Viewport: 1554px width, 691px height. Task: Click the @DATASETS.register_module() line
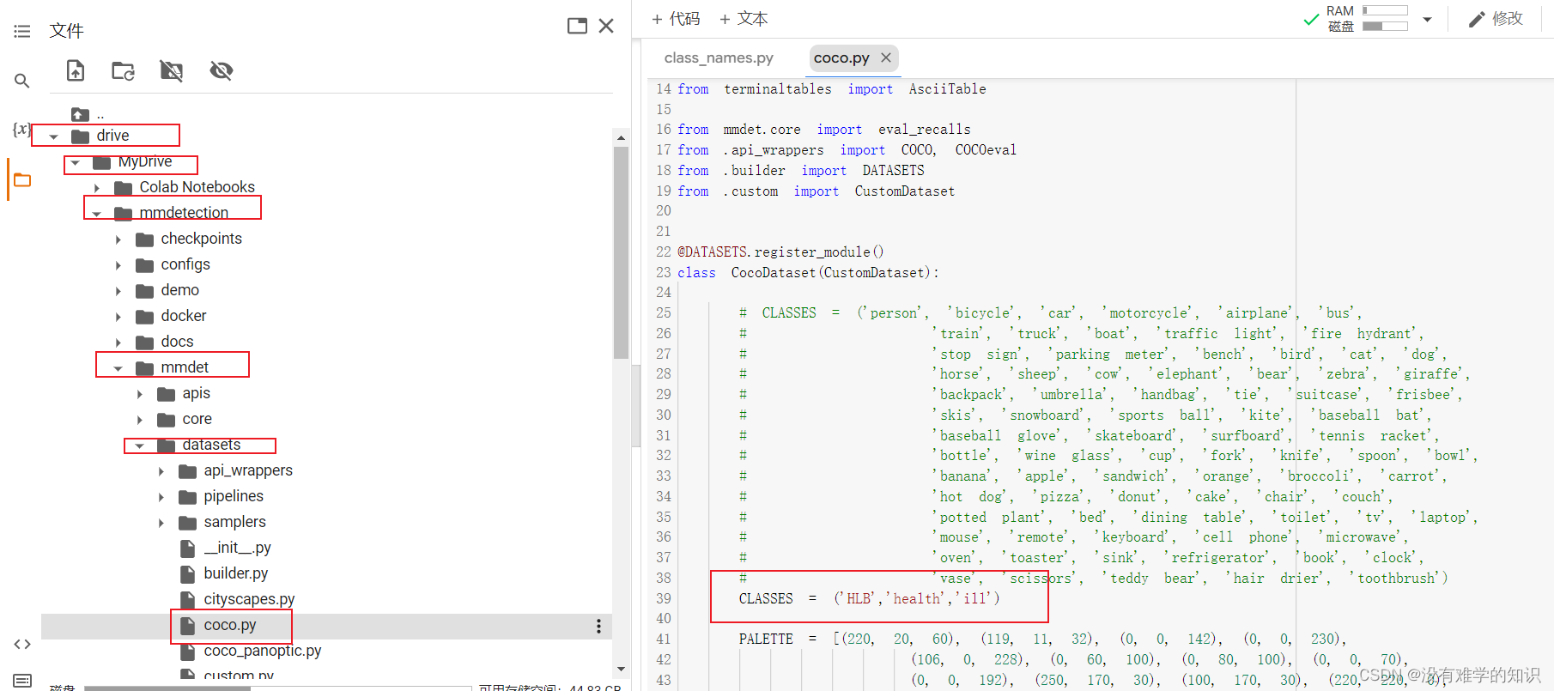tap(780, 252)
